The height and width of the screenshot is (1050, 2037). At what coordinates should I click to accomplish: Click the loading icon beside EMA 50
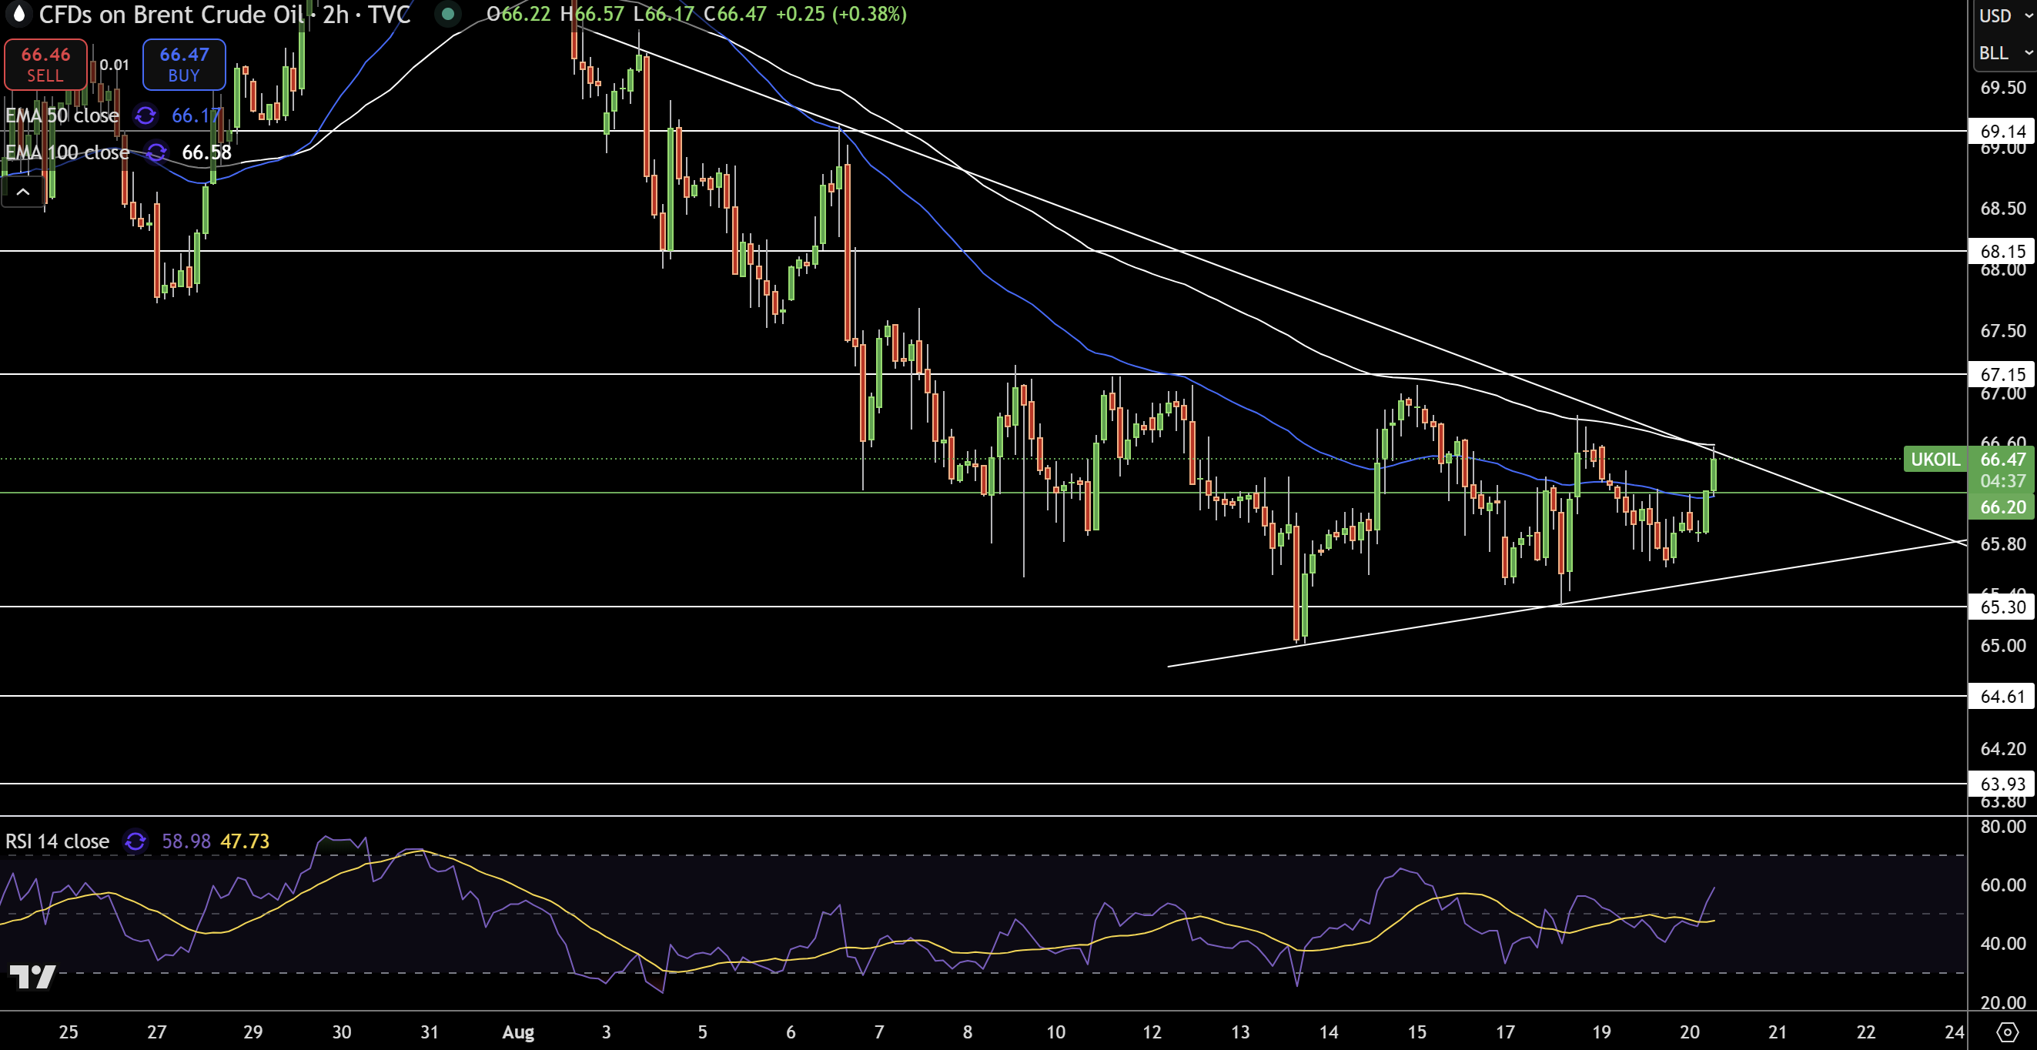pyautogui.click(x=145, y=115)
